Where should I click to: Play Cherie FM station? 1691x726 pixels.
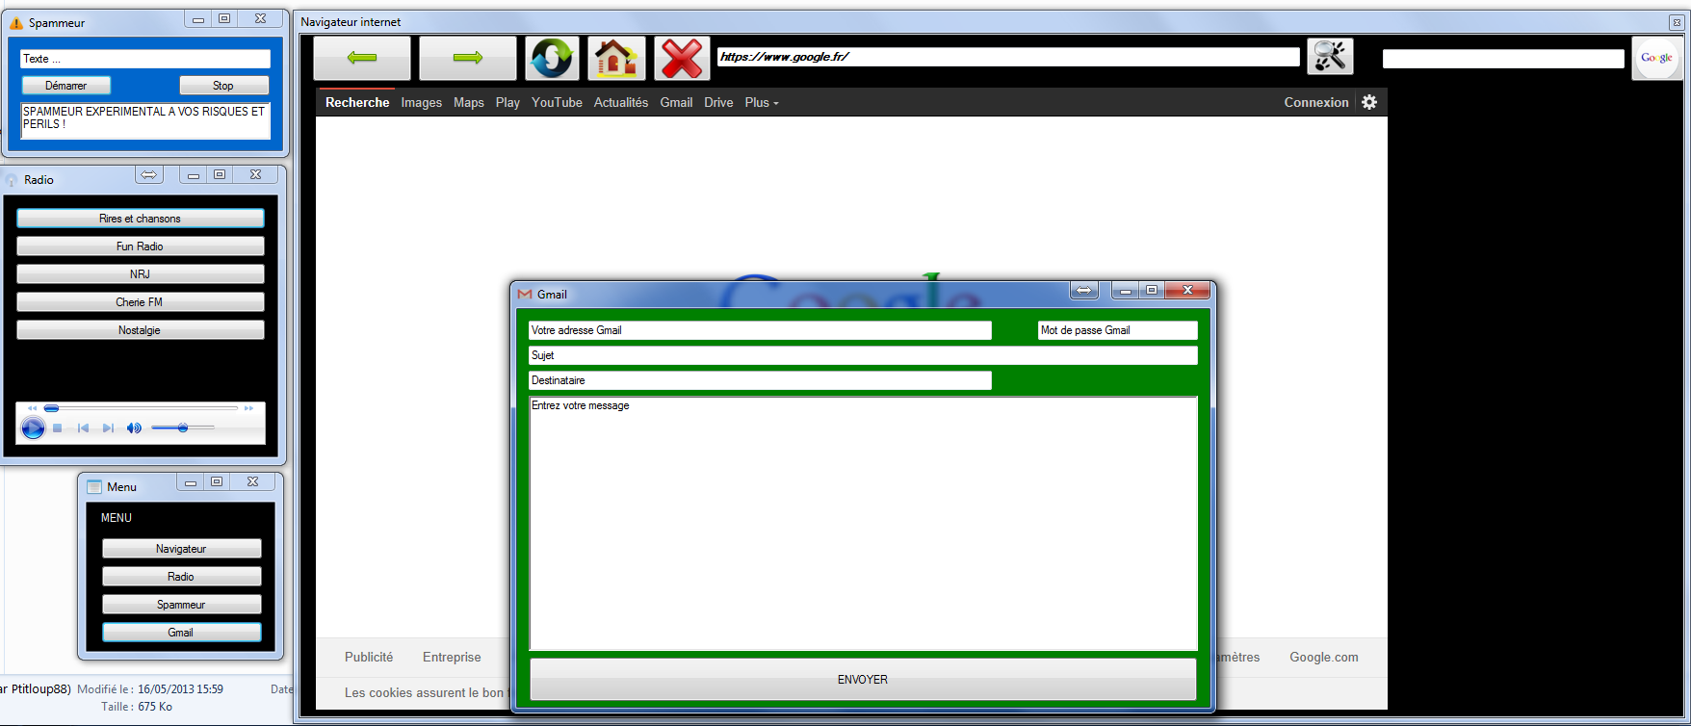(x=140, y=302)
